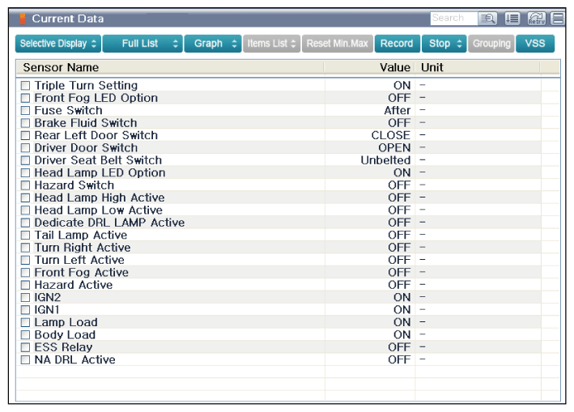The image size is (574, 412).
Task: Click the OPEN value for Driver Door Switch
Action: coord(394,148)
